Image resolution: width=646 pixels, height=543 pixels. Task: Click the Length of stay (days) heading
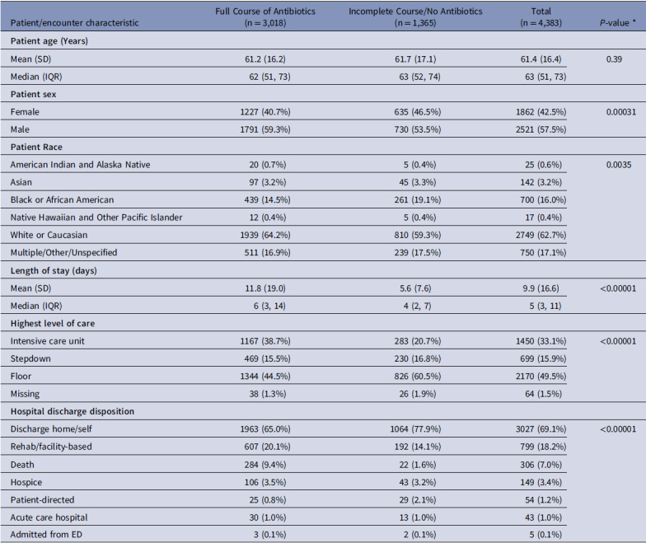54,270
